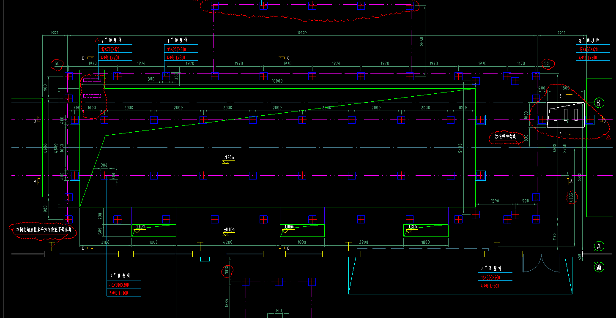Select the 7# embedded part label
This screenshot has height=318, width=616.
click(112, 41)
